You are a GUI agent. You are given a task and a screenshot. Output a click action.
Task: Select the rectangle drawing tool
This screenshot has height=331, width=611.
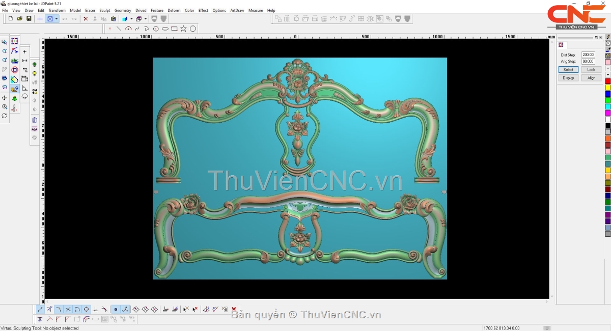(174, 29)
